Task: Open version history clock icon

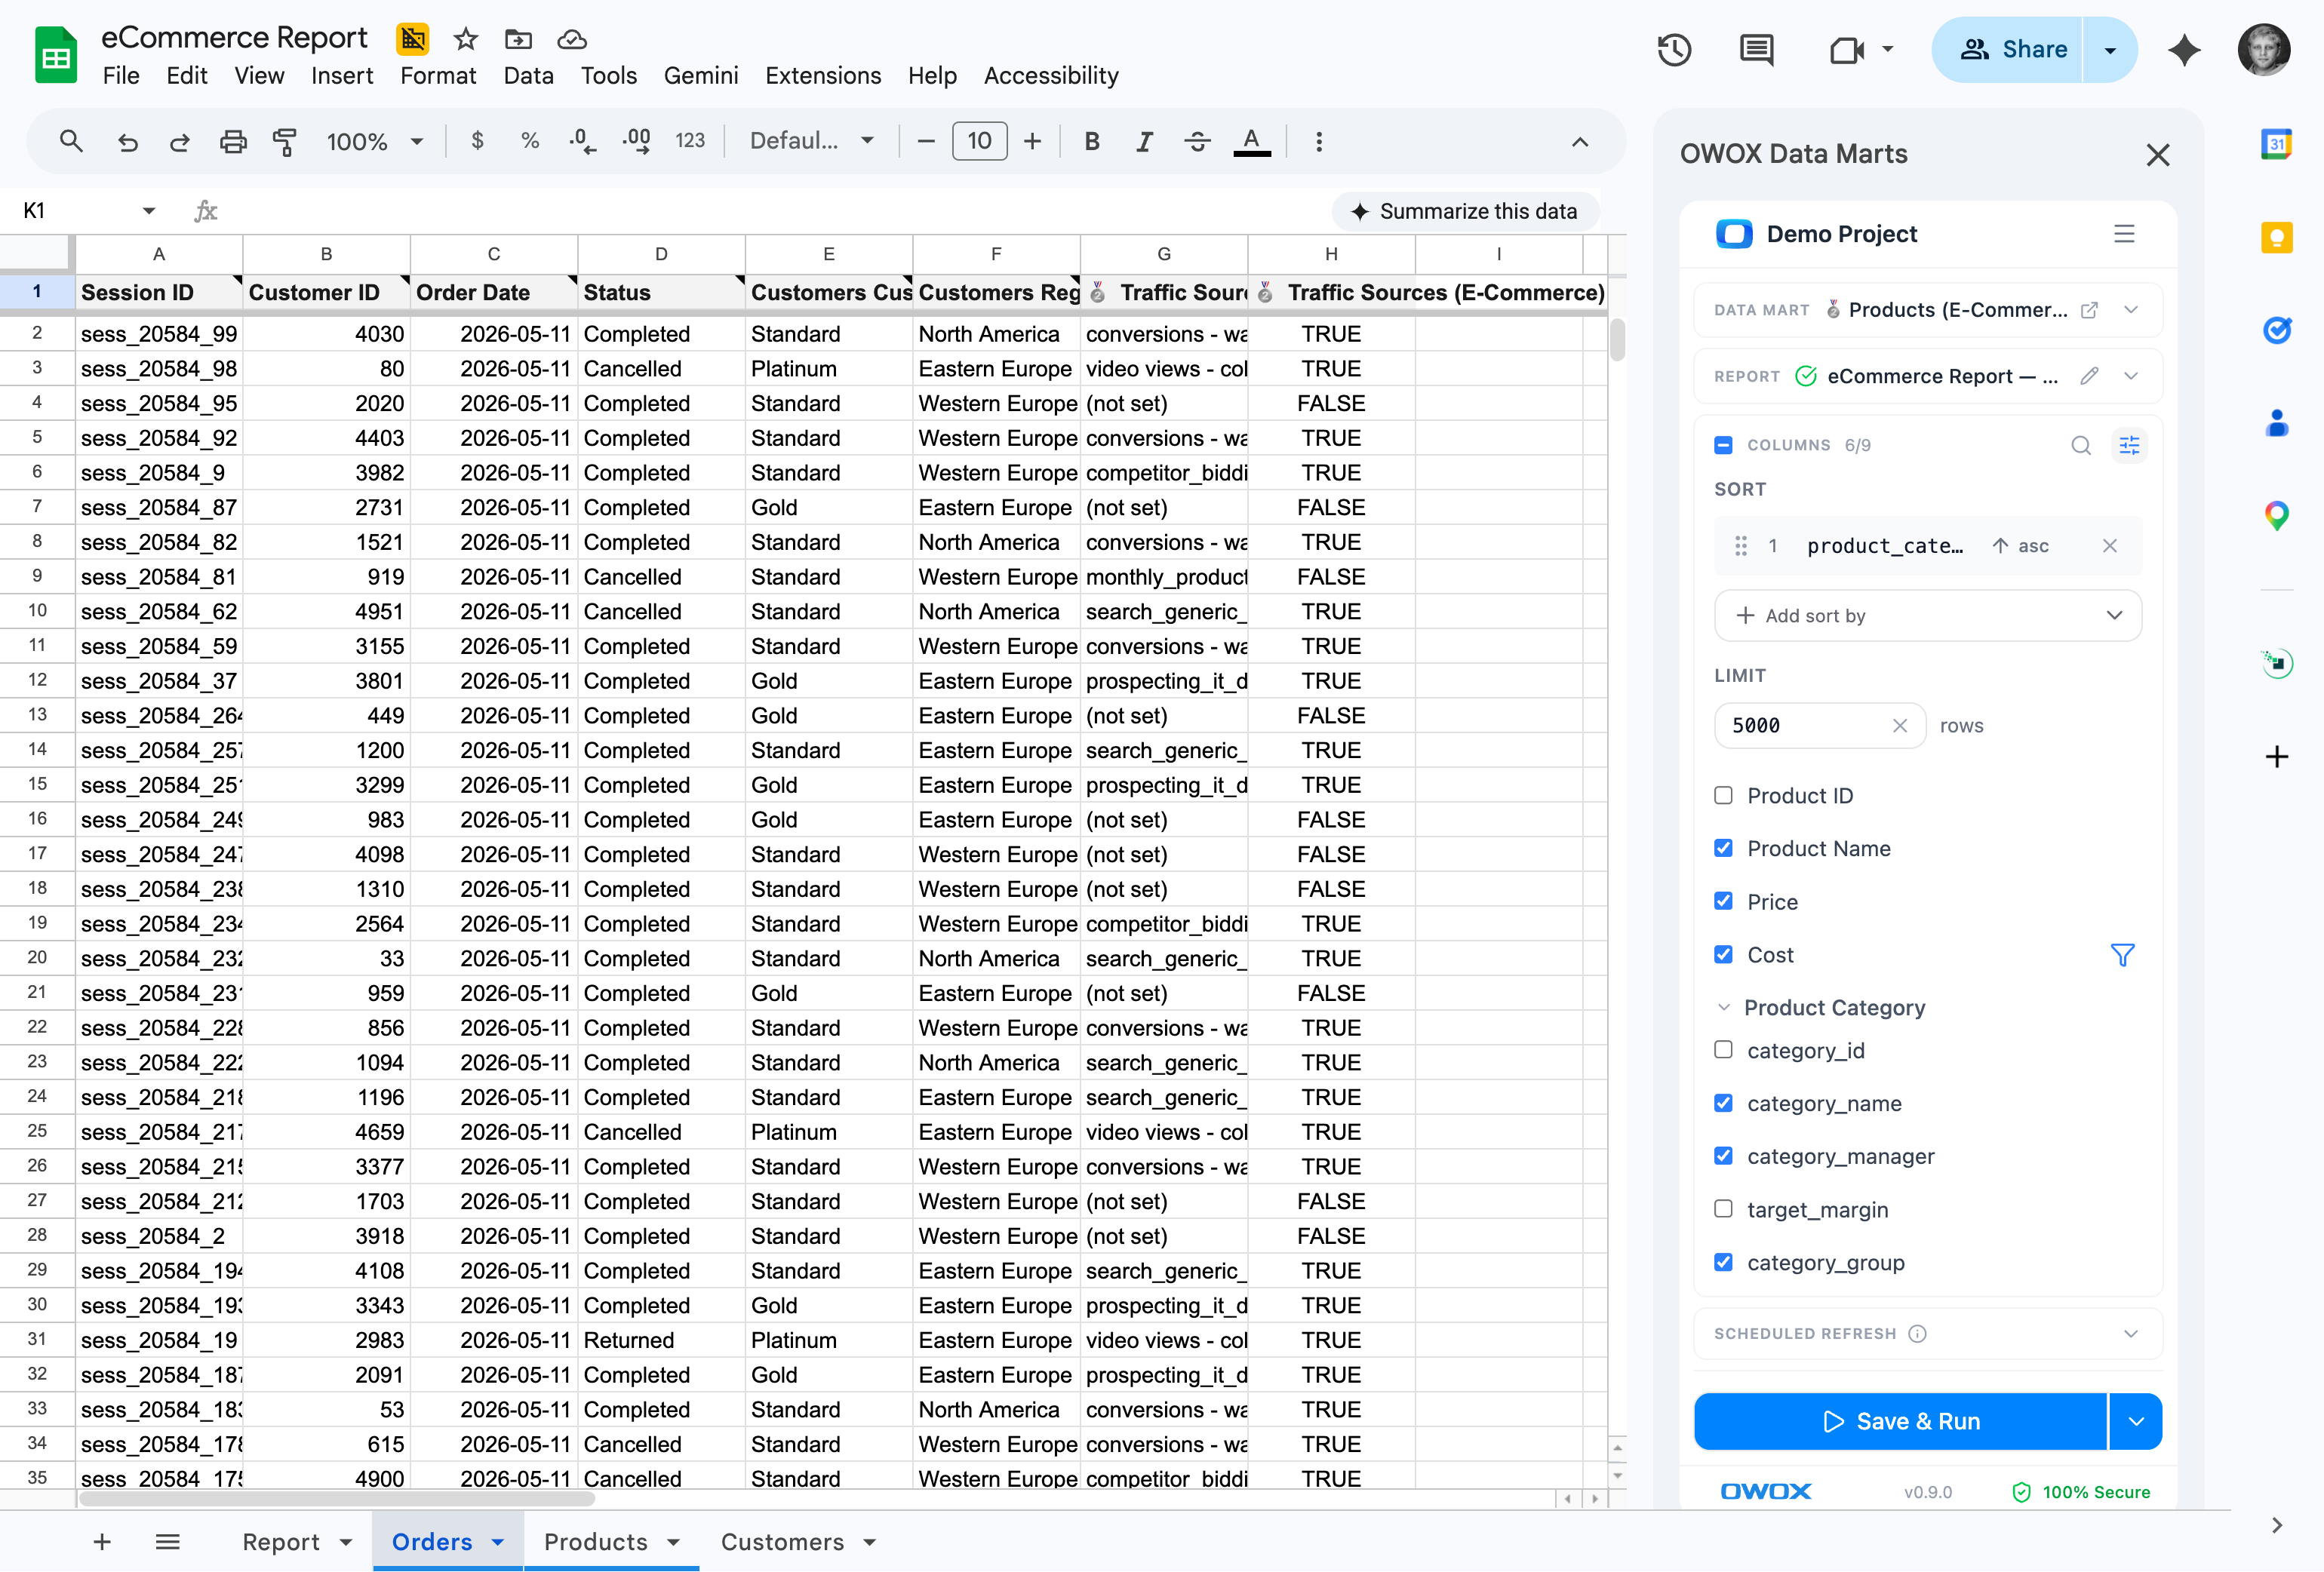Action: [1674, 50]
